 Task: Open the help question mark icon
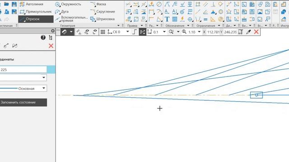pos(43,38)
